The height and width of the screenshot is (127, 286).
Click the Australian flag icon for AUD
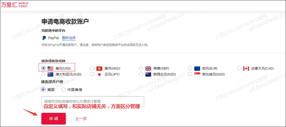coord(50,74)
